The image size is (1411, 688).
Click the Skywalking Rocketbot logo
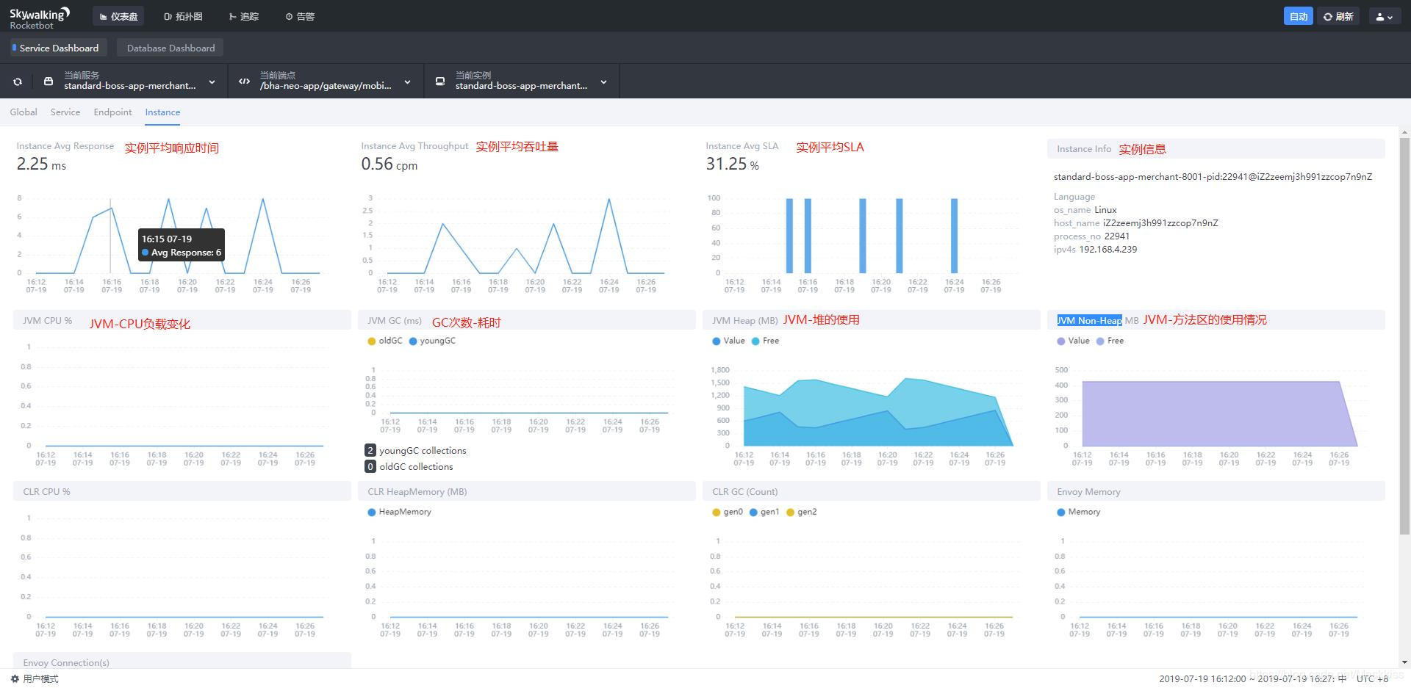[40, 18]
